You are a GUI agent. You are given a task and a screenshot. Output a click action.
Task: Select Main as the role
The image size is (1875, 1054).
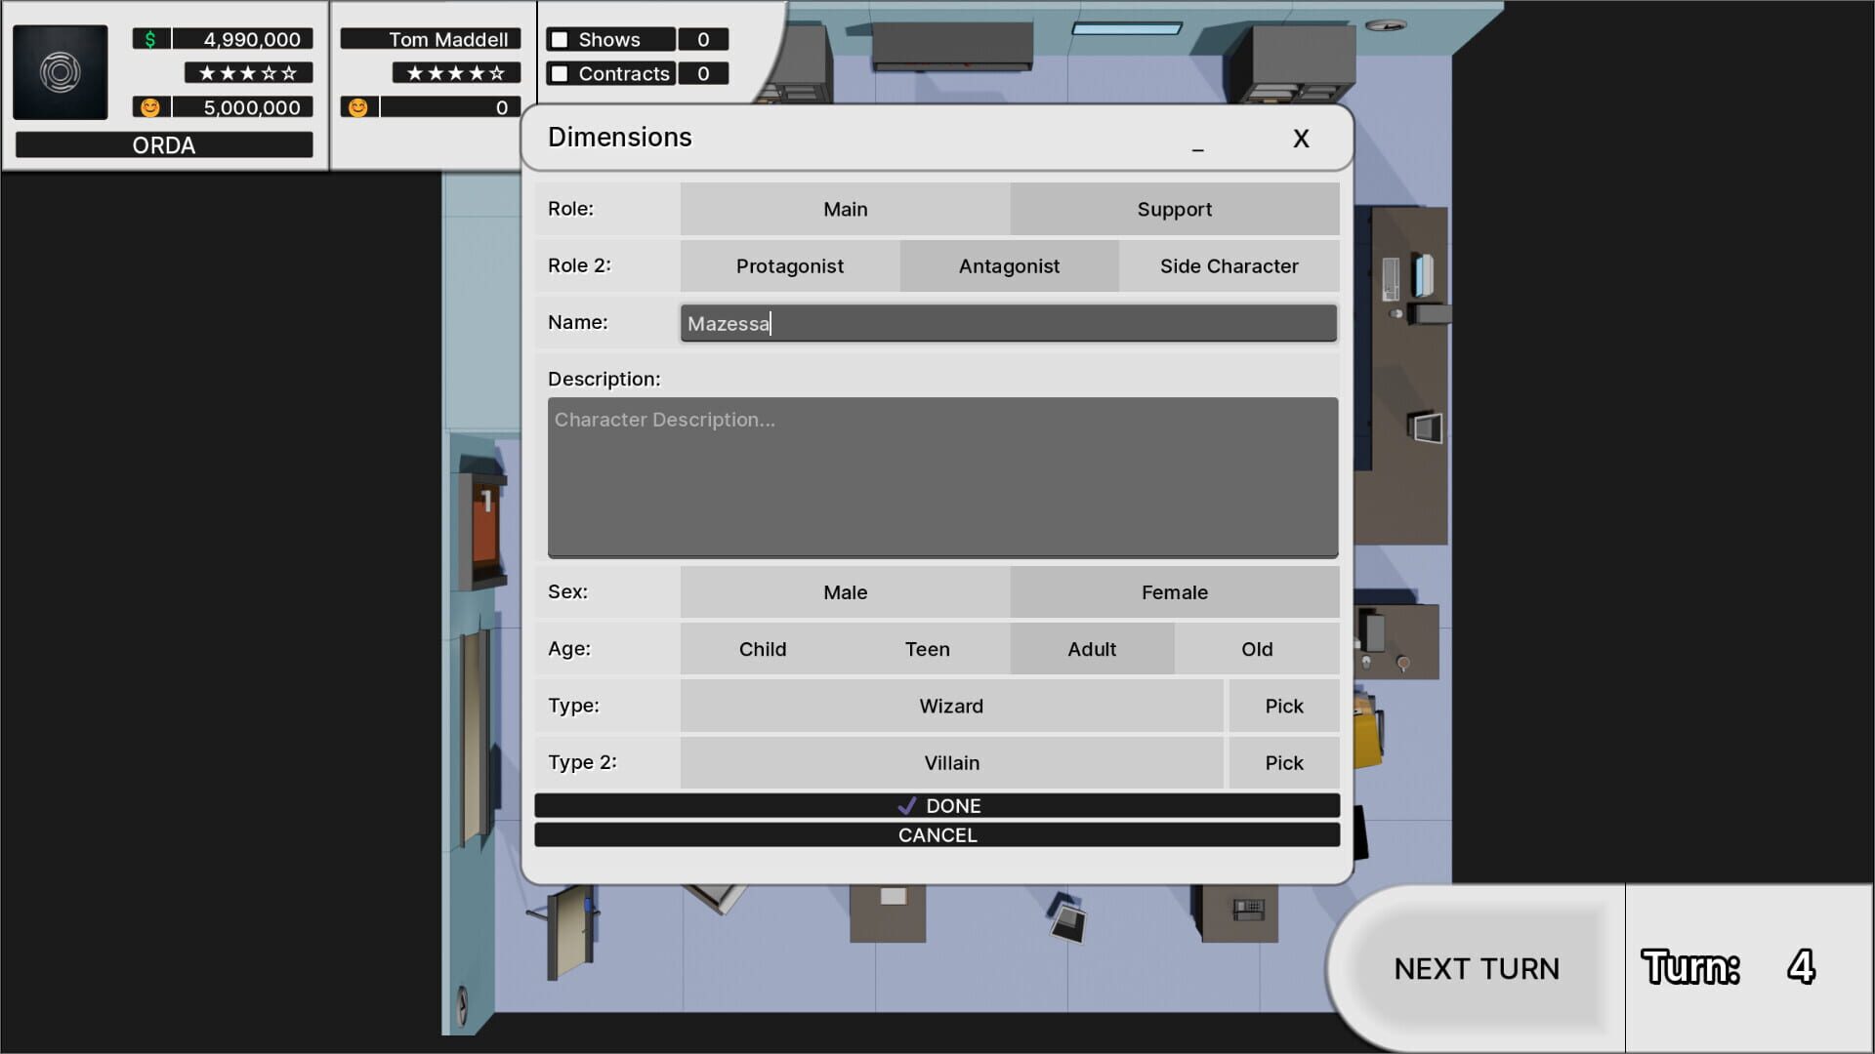tap(845, 209)
